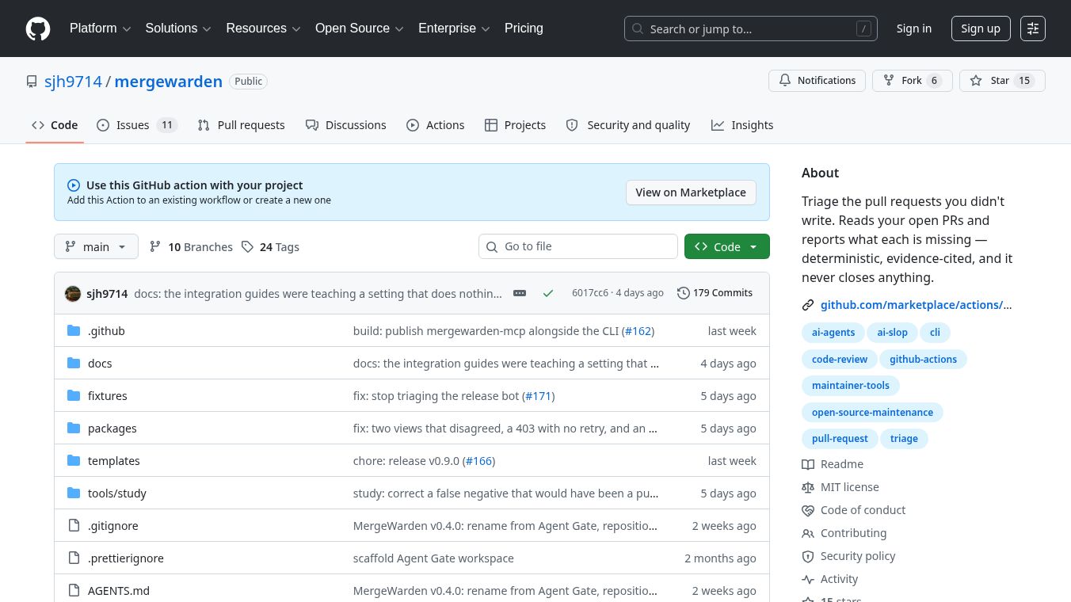Open the Contributing link in About
This screenshot has width=1071, height=602.
[x=844, y=533]
